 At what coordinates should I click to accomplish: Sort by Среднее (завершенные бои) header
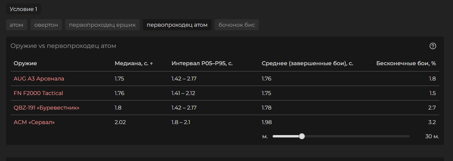[x=307, y=64]
